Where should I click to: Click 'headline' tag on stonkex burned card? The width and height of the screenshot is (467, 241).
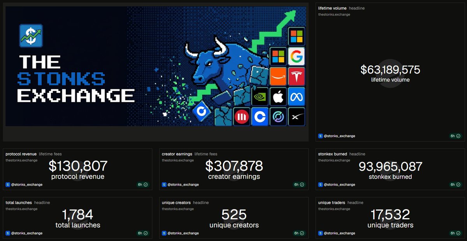pyautogui.click(x=357, y=154)
